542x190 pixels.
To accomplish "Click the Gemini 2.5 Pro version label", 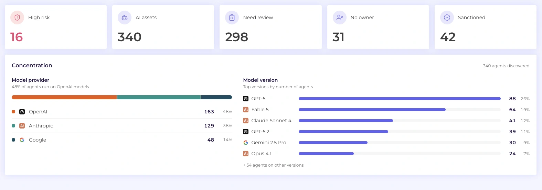I will point(269,143).
